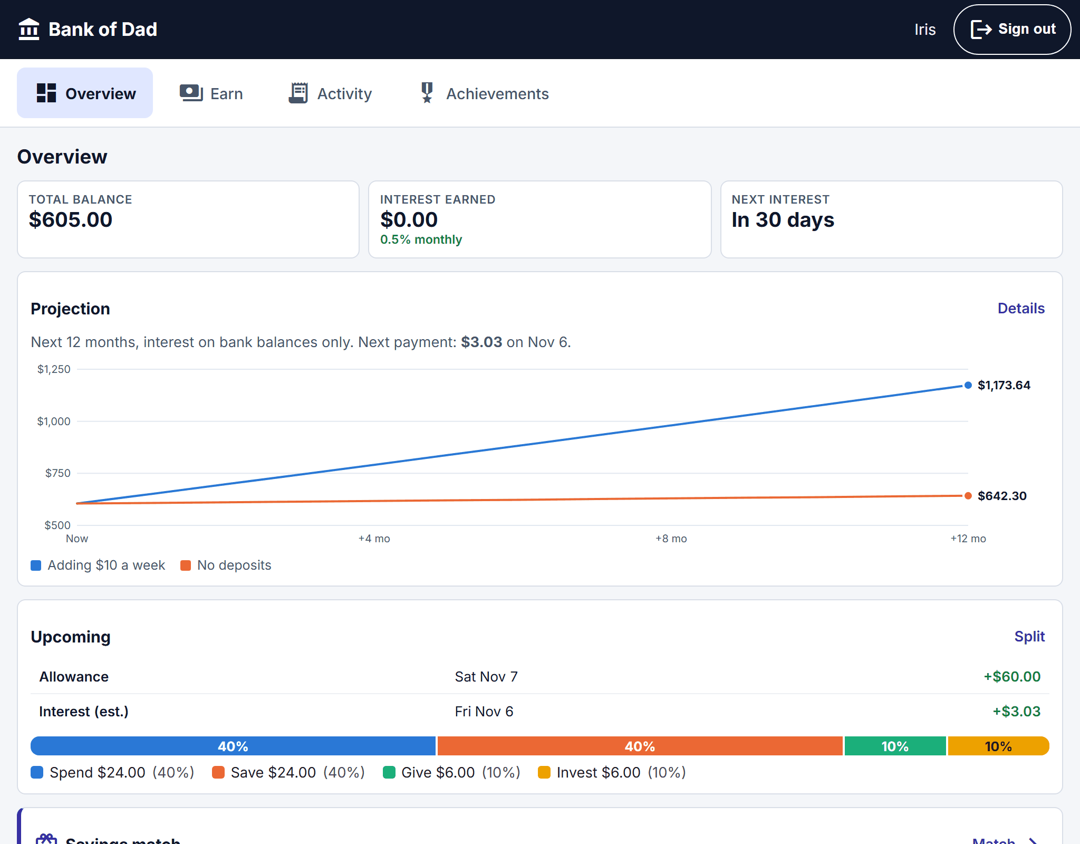This screenshot has width=1080, height=844.
Task: Select the Next Interest card
Action: coord(891,219)
